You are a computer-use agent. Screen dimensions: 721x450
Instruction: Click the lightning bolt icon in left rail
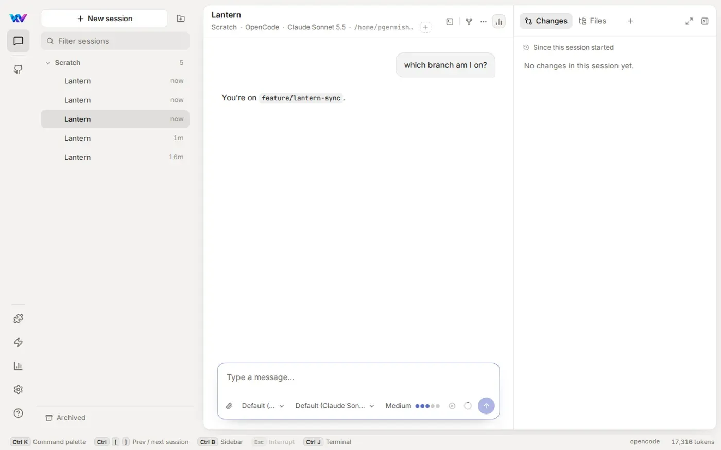(x=18, y=343)
